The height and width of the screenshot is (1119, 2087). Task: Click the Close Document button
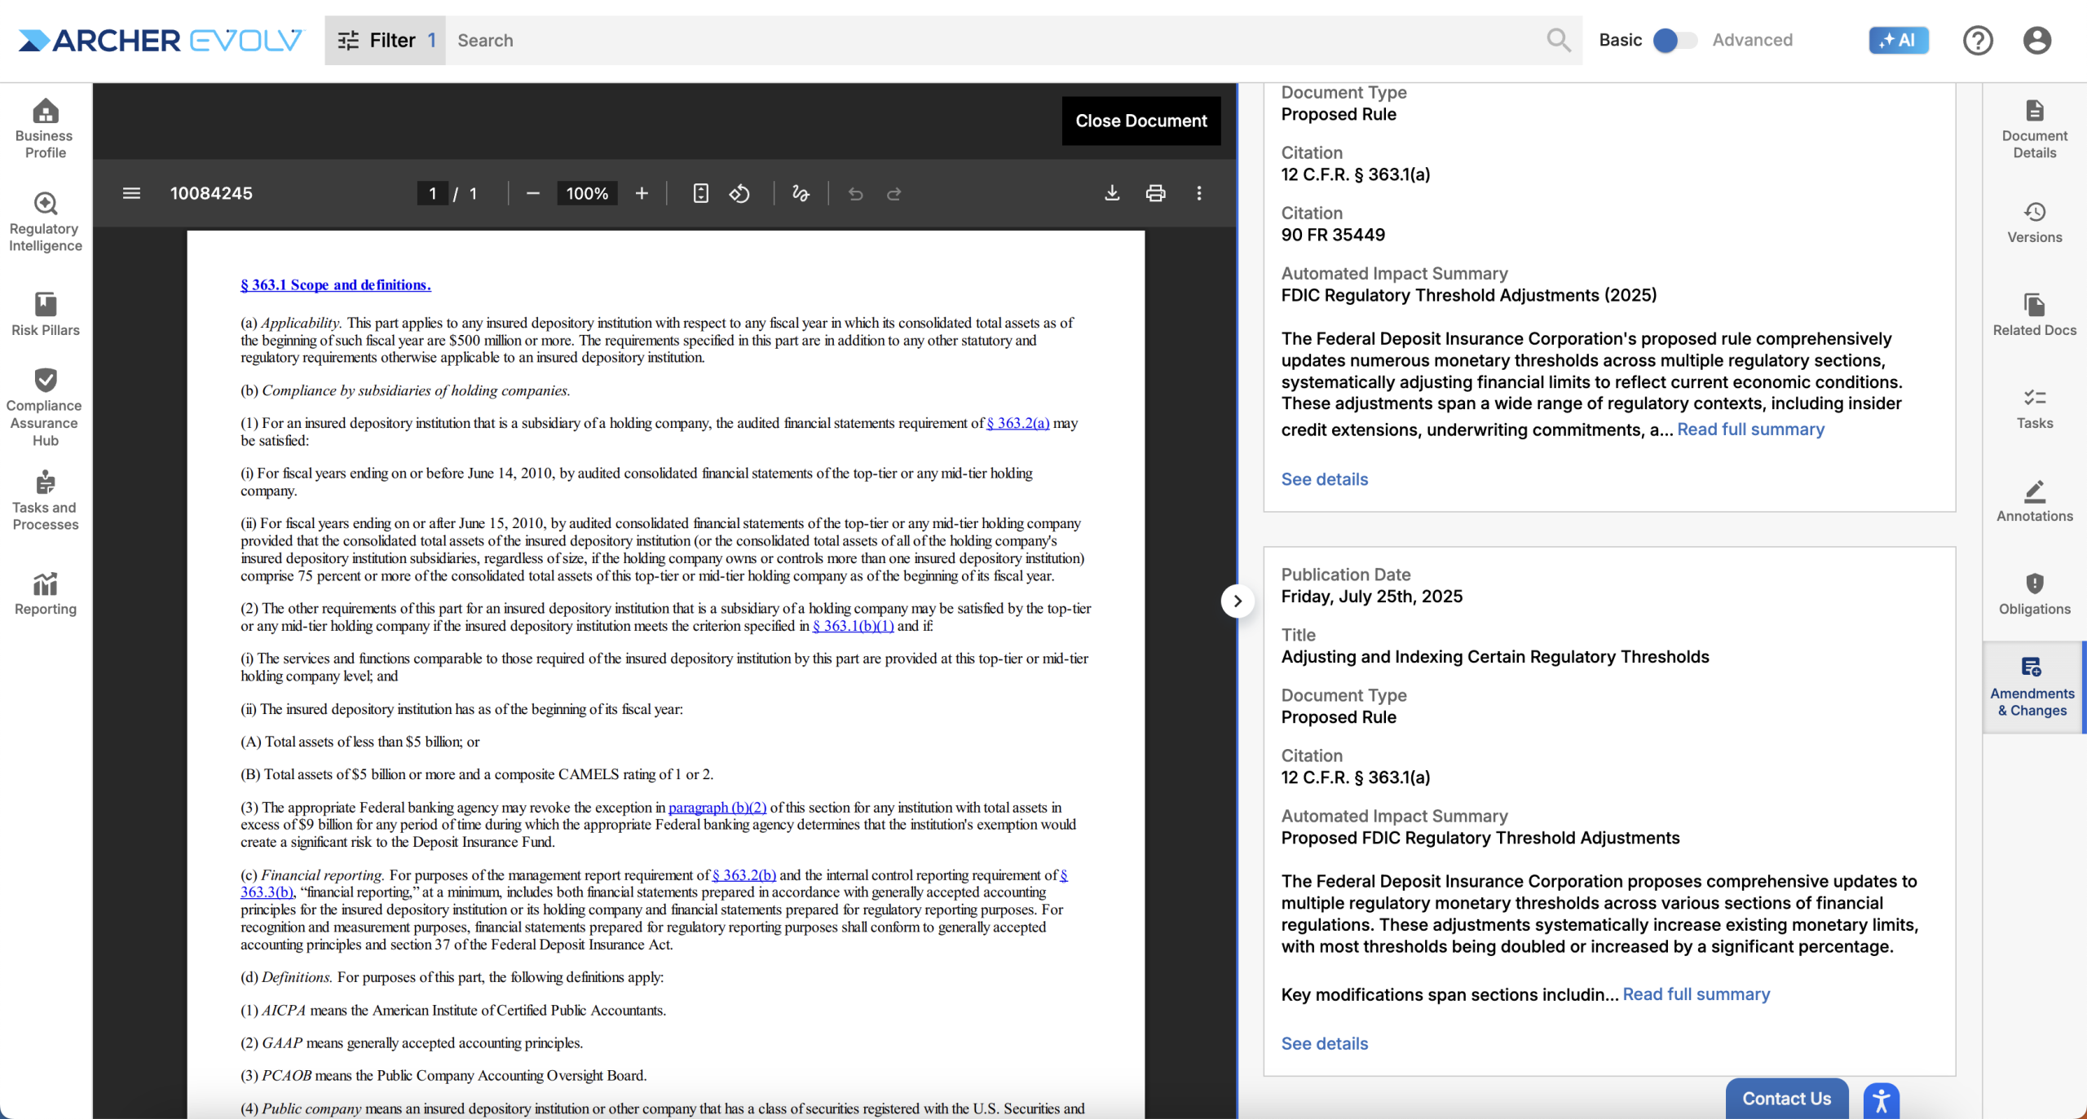click(1141, 121)
